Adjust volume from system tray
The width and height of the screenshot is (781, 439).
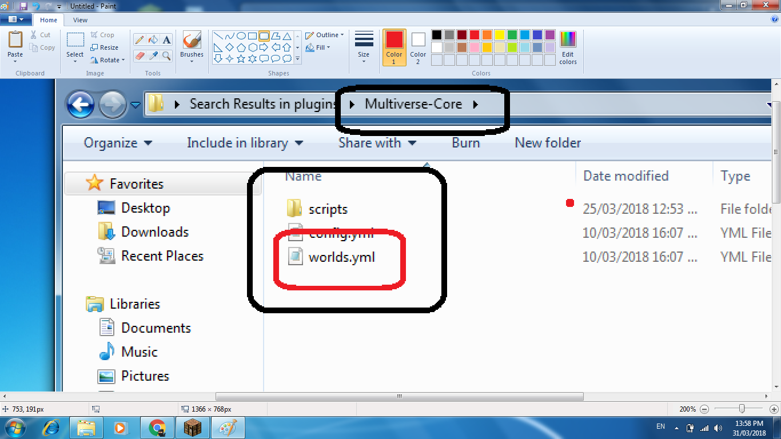tap(717, 428)
